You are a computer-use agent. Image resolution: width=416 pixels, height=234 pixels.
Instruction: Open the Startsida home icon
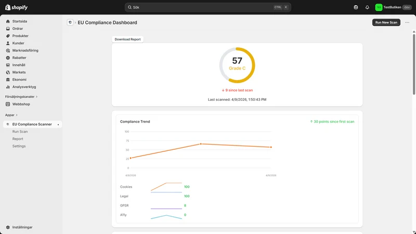click(8, 21)
